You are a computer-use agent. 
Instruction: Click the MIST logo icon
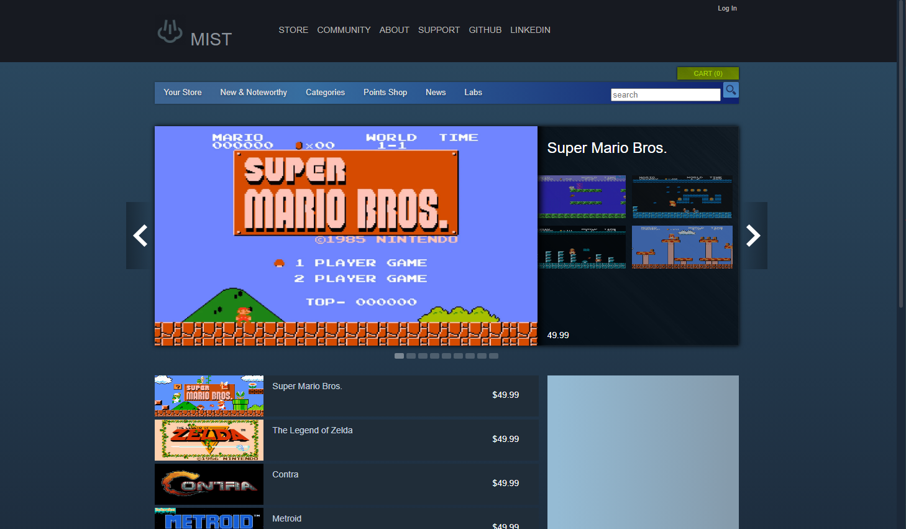(x=170, y=31)
